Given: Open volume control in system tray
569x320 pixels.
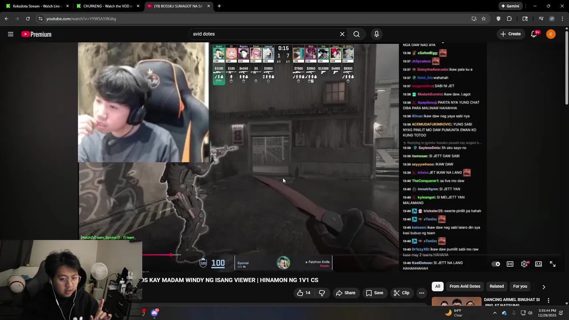Looking at the screenshot, I should point(530,313).
